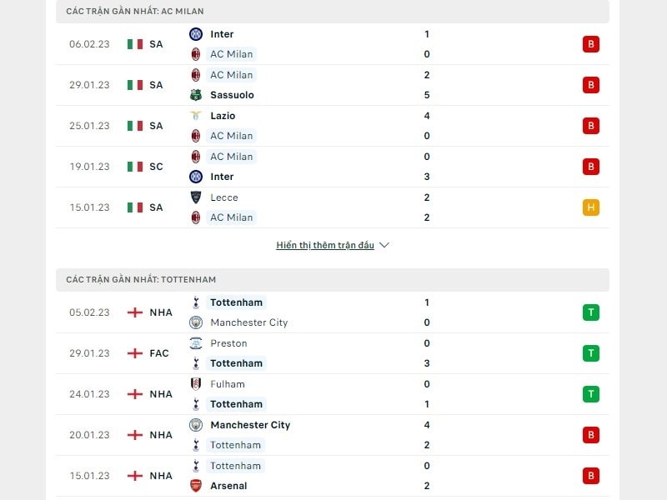Click the Lazio eagle logo
The width and height of the screenshot is (667, 500).
click(x=194, y=116)
